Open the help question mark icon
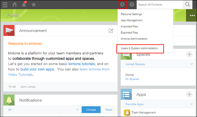Viewport: 197px width, 117px height. (x=132, y=5)
